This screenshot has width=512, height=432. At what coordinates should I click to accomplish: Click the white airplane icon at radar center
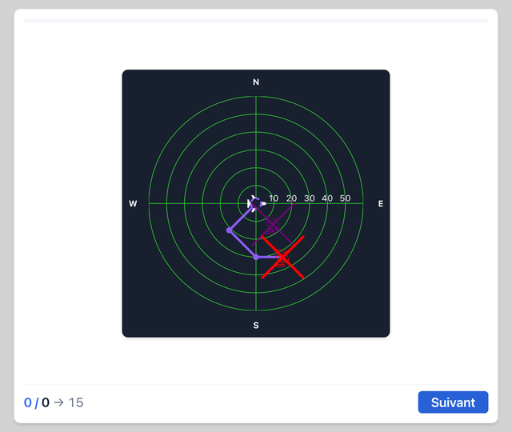(256, 203)
